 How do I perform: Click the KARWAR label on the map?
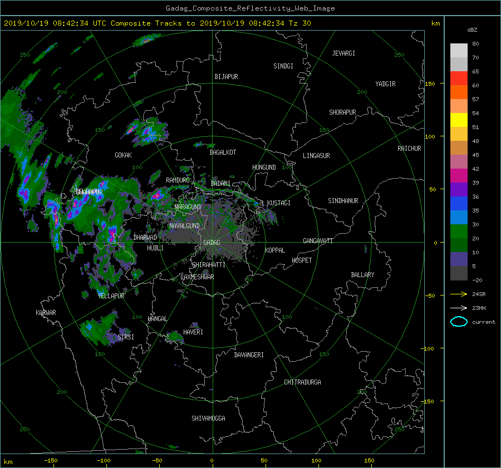click(46, 313)
